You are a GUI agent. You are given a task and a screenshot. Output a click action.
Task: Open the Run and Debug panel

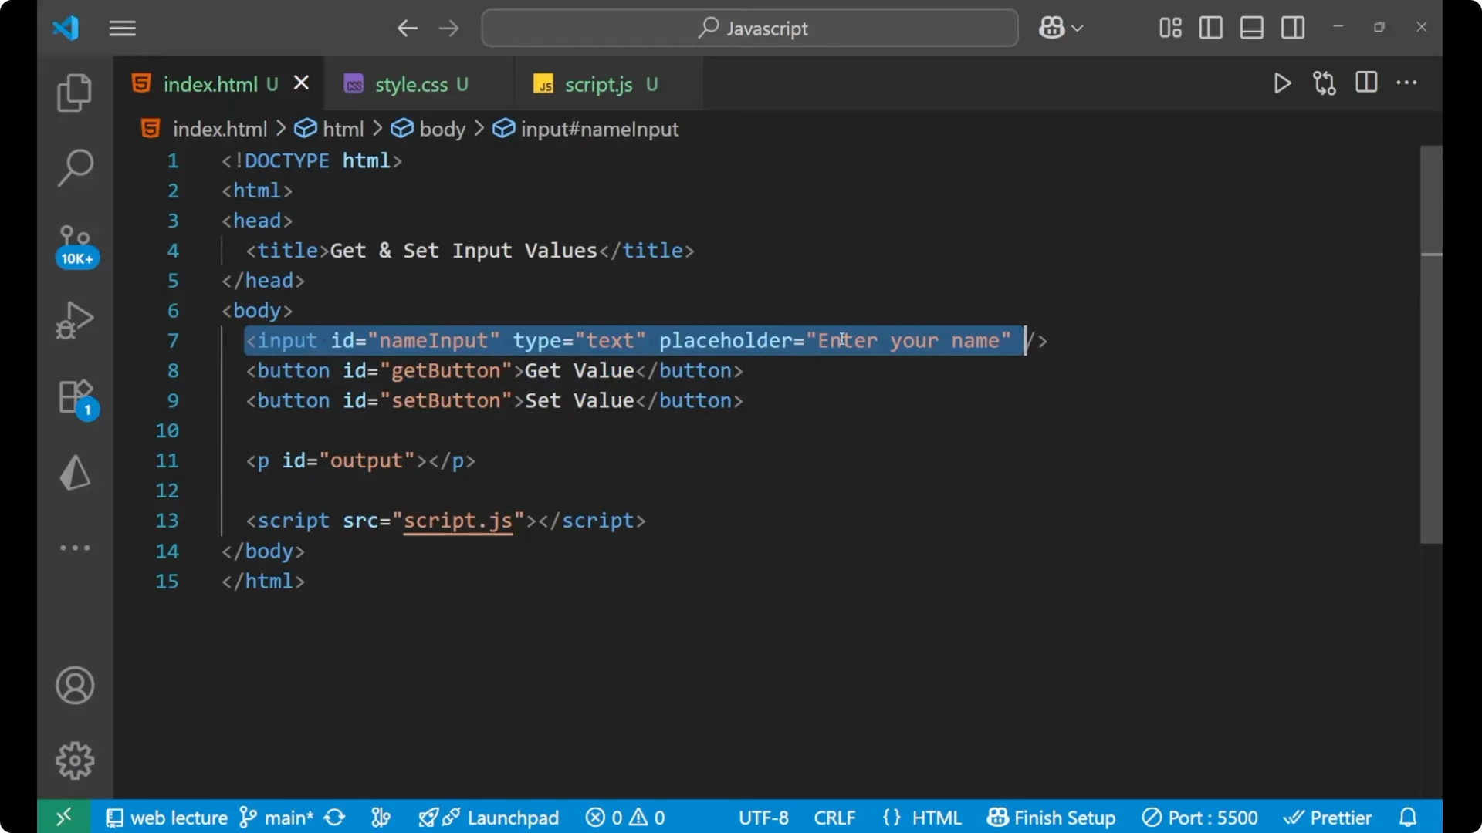click(74, 320)
